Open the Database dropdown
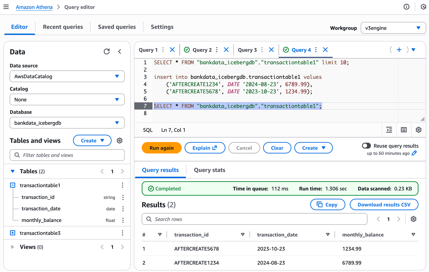Image resolution: width=429 pixels, height=272 pixels. coord(67,123)
